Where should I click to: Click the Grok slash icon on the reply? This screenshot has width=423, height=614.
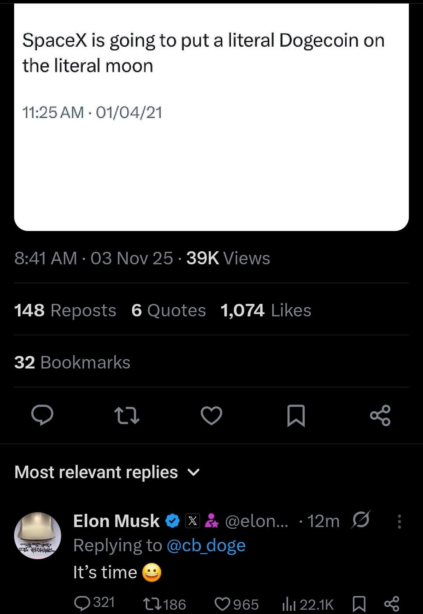click(x=361, y=521)
